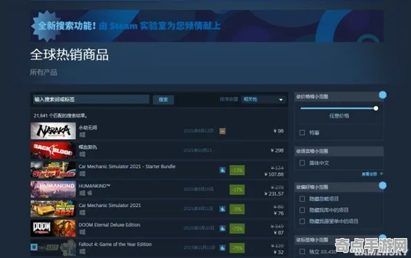Click the -13% discount badge for Starter Bundle

tap(237, 170)
